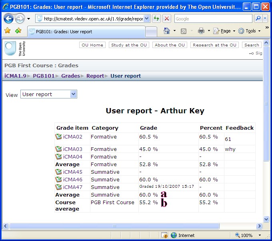
Task: Open Research at the OU link
Action: (x=214, y=45)
